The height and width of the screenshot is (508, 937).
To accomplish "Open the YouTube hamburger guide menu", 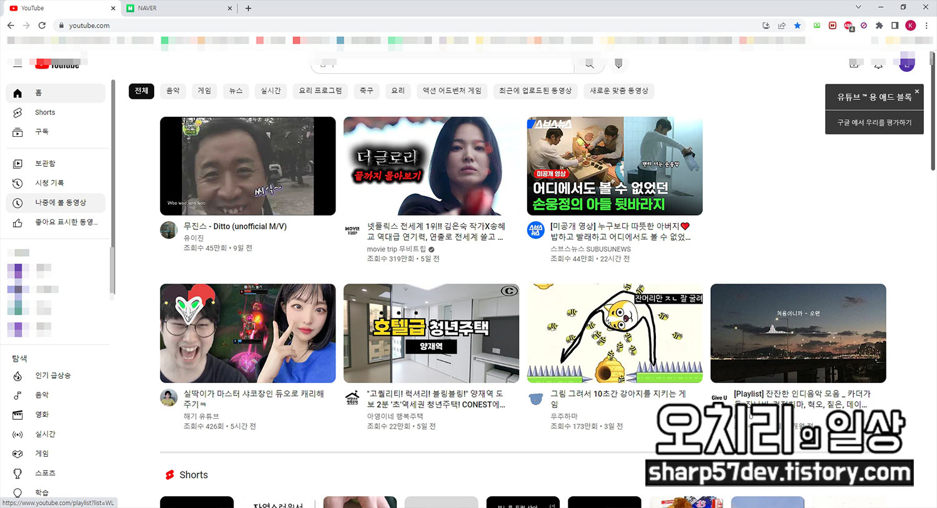I will [x=17, y=64].
